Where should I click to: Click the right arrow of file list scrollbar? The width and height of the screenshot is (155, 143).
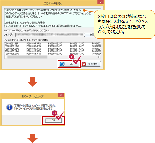click(99, 57)
